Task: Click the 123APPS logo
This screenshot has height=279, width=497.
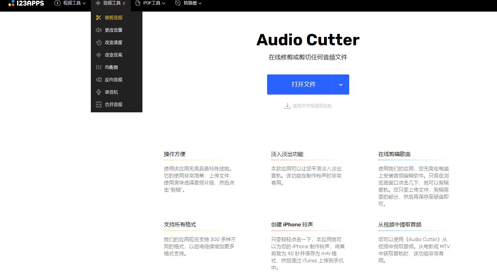Action: [26, 3]
